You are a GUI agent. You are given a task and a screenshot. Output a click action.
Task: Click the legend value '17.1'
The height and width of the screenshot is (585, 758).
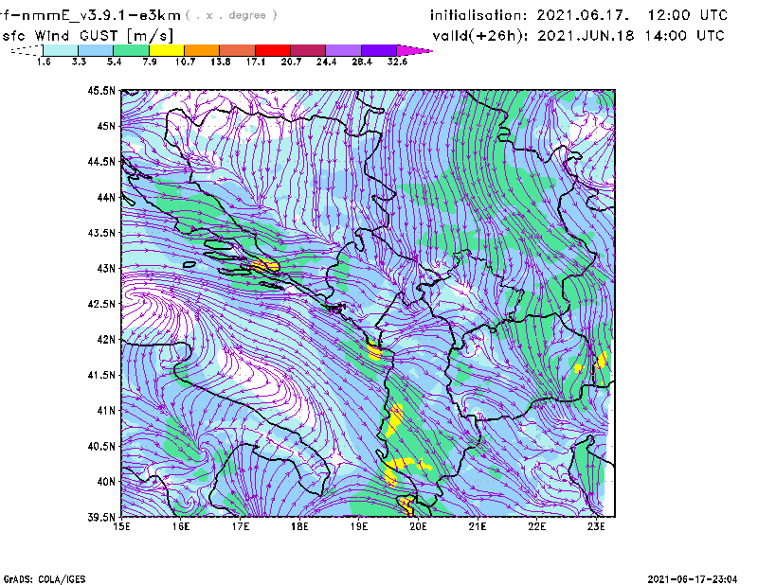tap(255, 62)
